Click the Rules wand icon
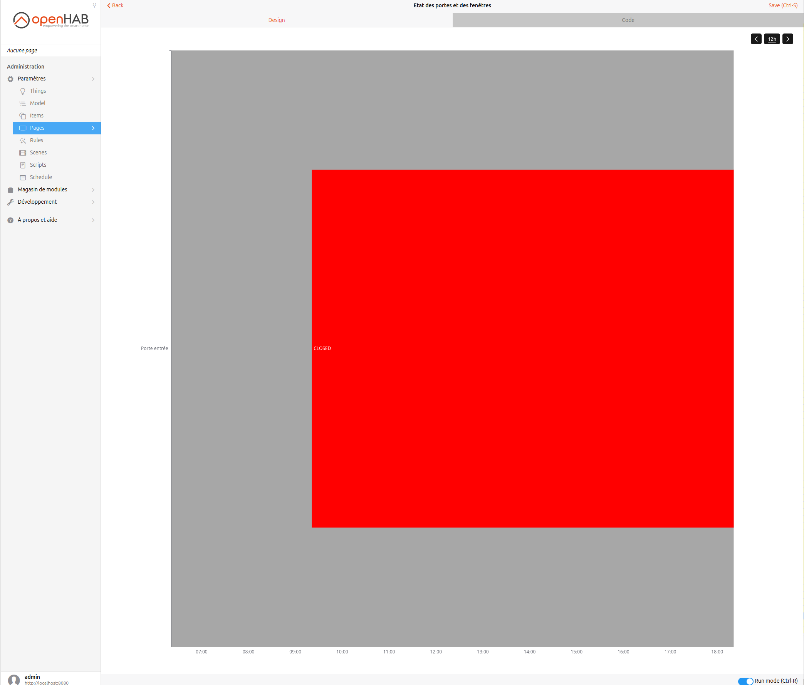The image size is (804, 685). point(23,141)
